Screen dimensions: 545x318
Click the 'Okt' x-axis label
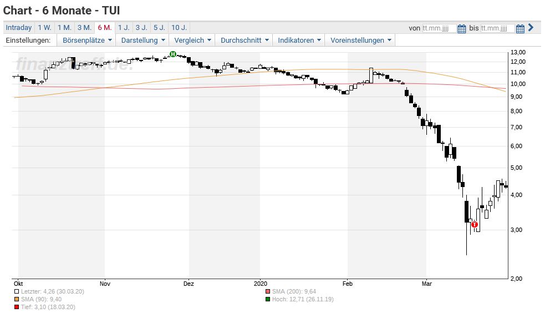click(x=18, y=284)
